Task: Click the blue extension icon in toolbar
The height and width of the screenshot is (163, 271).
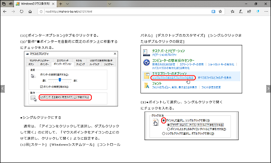Action: click(257, 12)
